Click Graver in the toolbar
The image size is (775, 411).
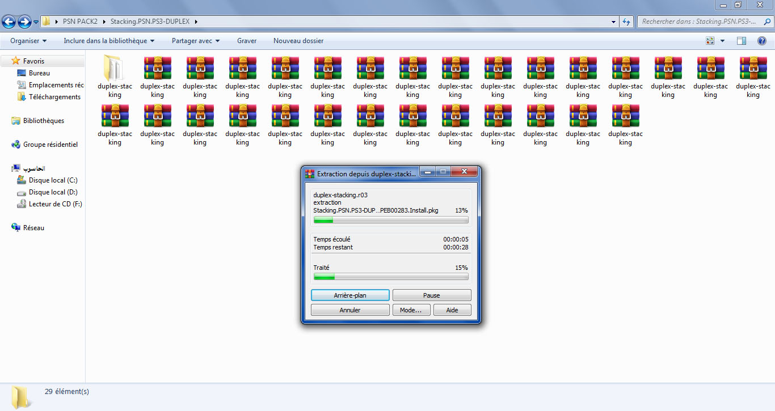(x=247, y=41)
